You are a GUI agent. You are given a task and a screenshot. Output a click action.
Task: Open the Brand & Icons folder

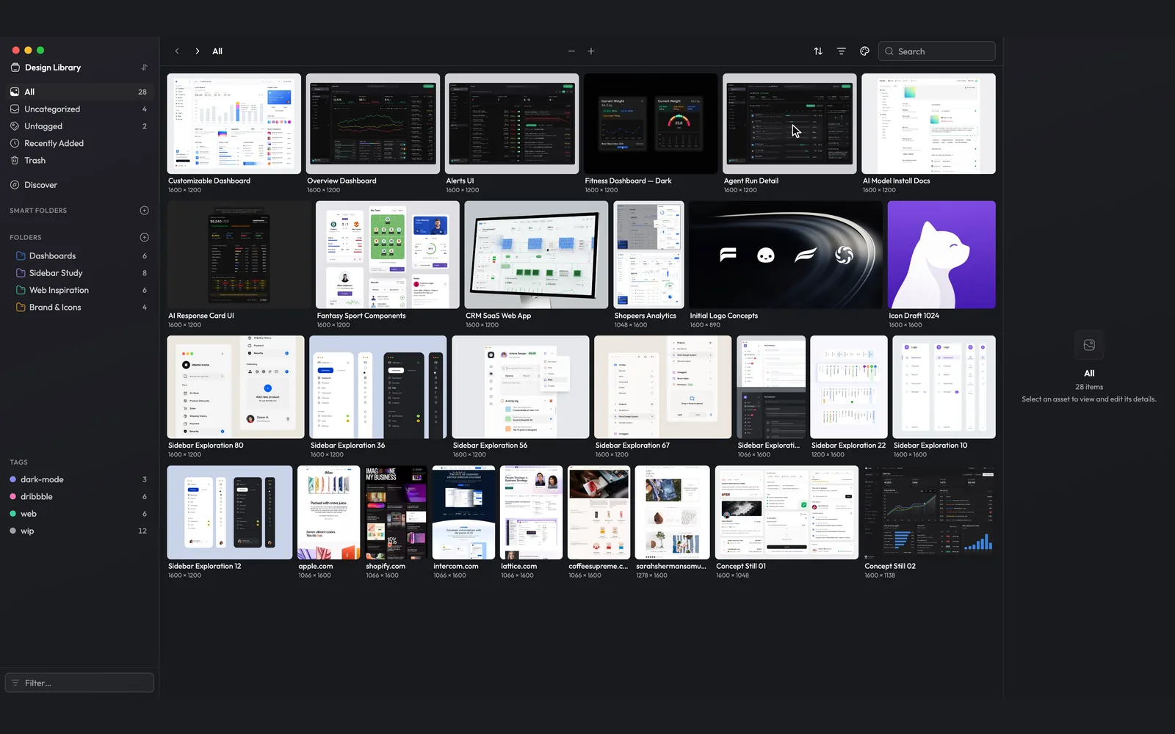[x=79, y=308]
